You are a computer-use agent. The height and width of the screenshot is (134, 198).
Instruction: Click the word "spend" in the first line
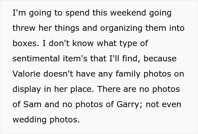[x=77, y=14]
